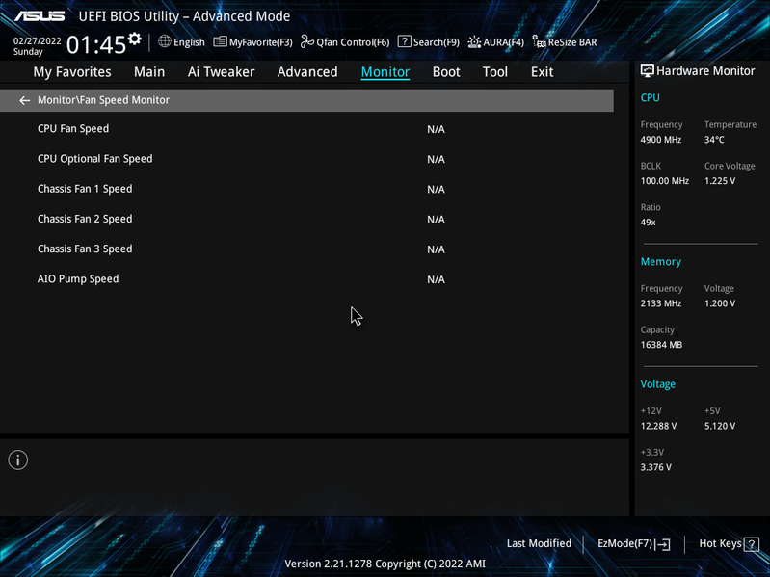Select the CPU Fan Speed row

306,129
